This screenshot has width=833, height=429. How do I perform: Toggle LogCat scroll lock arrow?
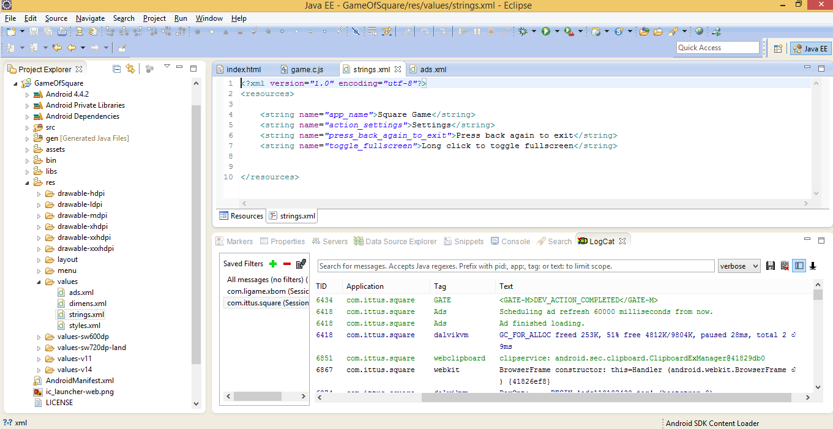tap(813, 266)
